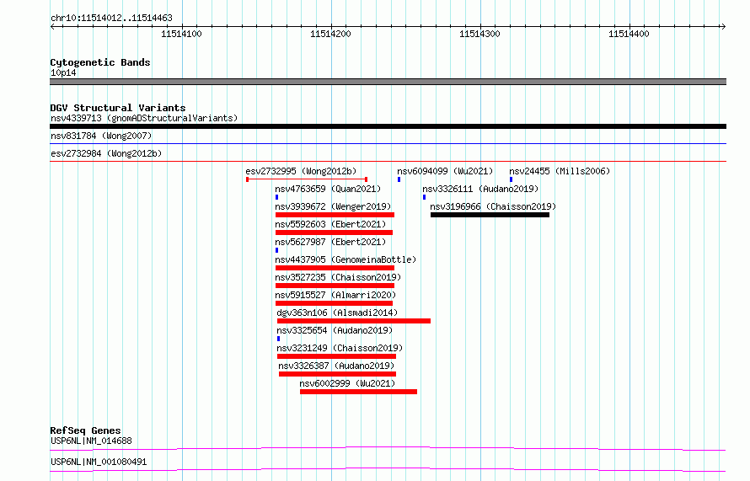Click blue marker under nsv24455
Image resolution: width=750 pixels, height=481 pixels.
pyautogui.click(x=511, y=179)
